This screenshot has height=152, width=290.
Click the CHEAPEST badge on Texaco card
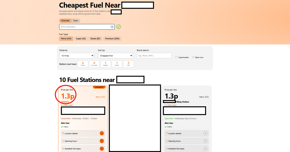click(99, 87)
